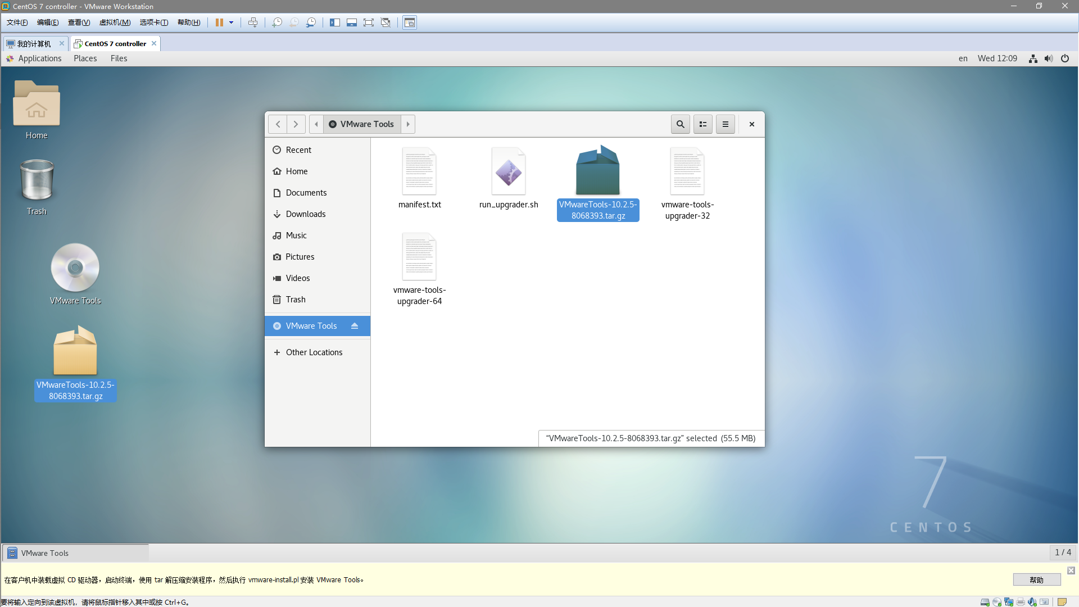Eject the VMware Tools media
Screen dimensions: 1079x607
point(355,326)
